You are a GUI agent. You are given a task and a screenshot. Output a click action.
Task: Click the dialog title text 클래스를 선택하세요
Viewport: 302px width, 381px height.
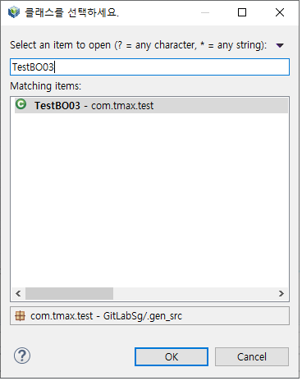(x=71, y=12)
